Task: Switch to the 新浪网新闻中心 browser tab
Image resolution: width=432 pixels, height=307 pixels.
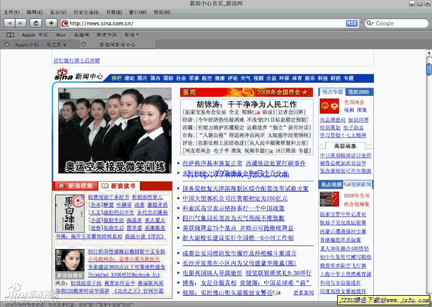Action: click(x=118, y=44)
